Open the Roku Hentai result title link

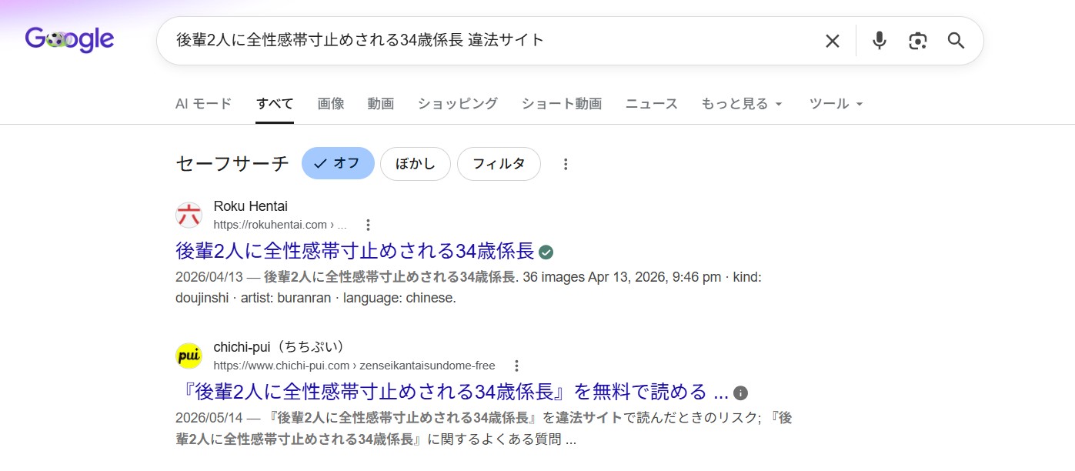pyautogui.click(x=355, y=251)
